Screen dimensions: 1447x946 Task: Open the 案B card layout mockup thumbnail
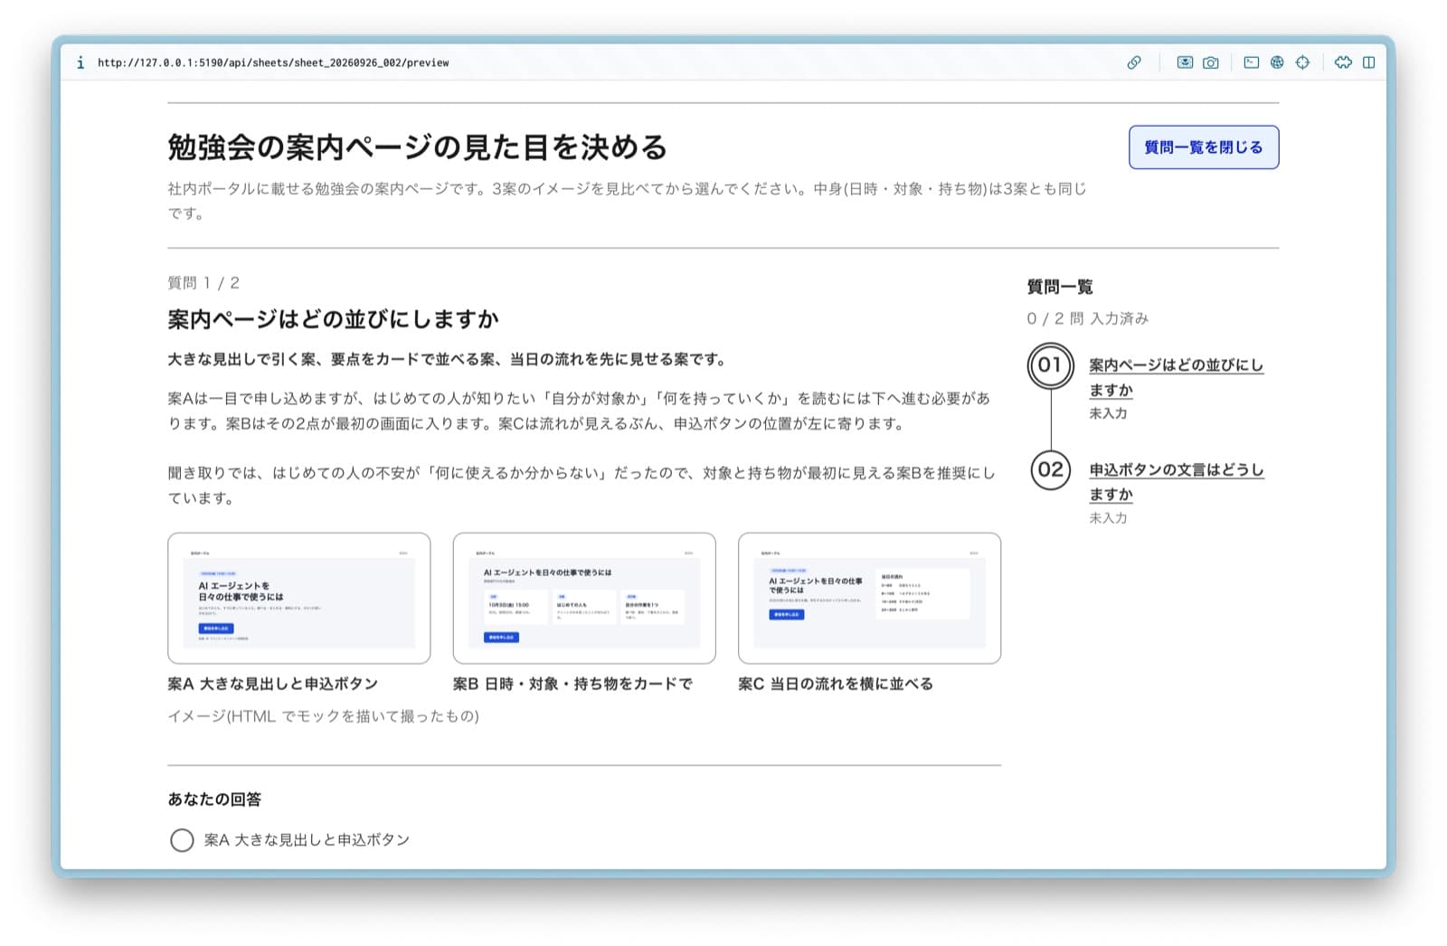click(x=584, y=599)
